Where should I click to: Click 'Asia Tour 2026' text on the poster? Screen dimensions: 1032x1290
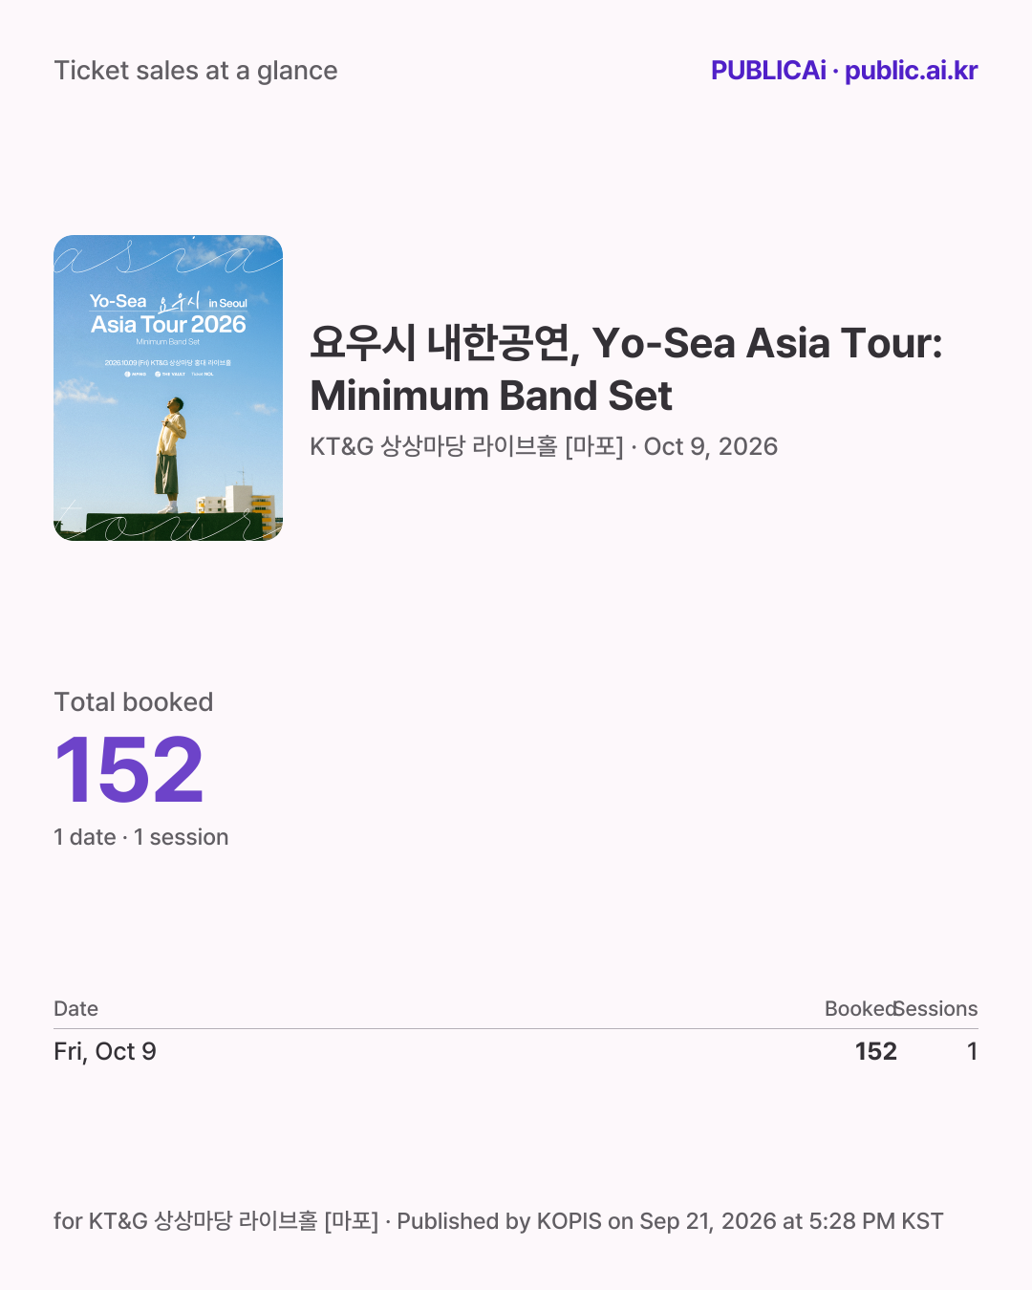tap(169, 325)
